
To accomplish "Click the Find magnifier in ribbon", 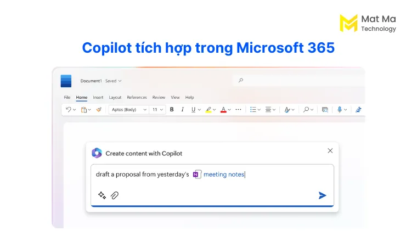I will pyautogui.click(x=306, y=109).
